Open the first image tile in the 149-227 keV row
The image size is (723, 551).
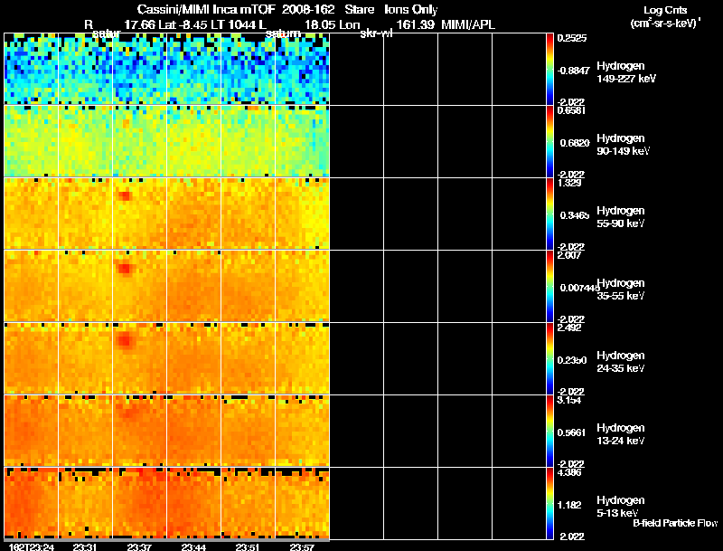pyautogui.click(x=31, y=69)
